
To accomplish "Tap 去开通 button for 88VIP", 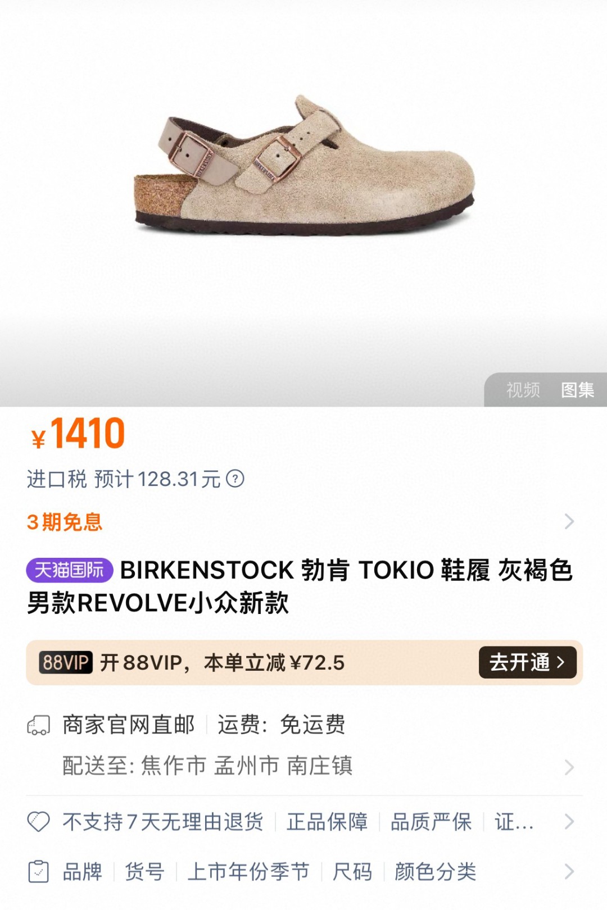I will pyautogui.click(x=527, y=662).
